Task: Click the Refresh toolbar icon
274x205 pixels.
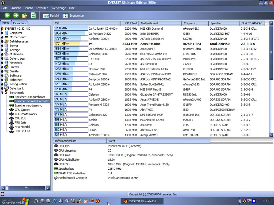Action: [33, 16]
